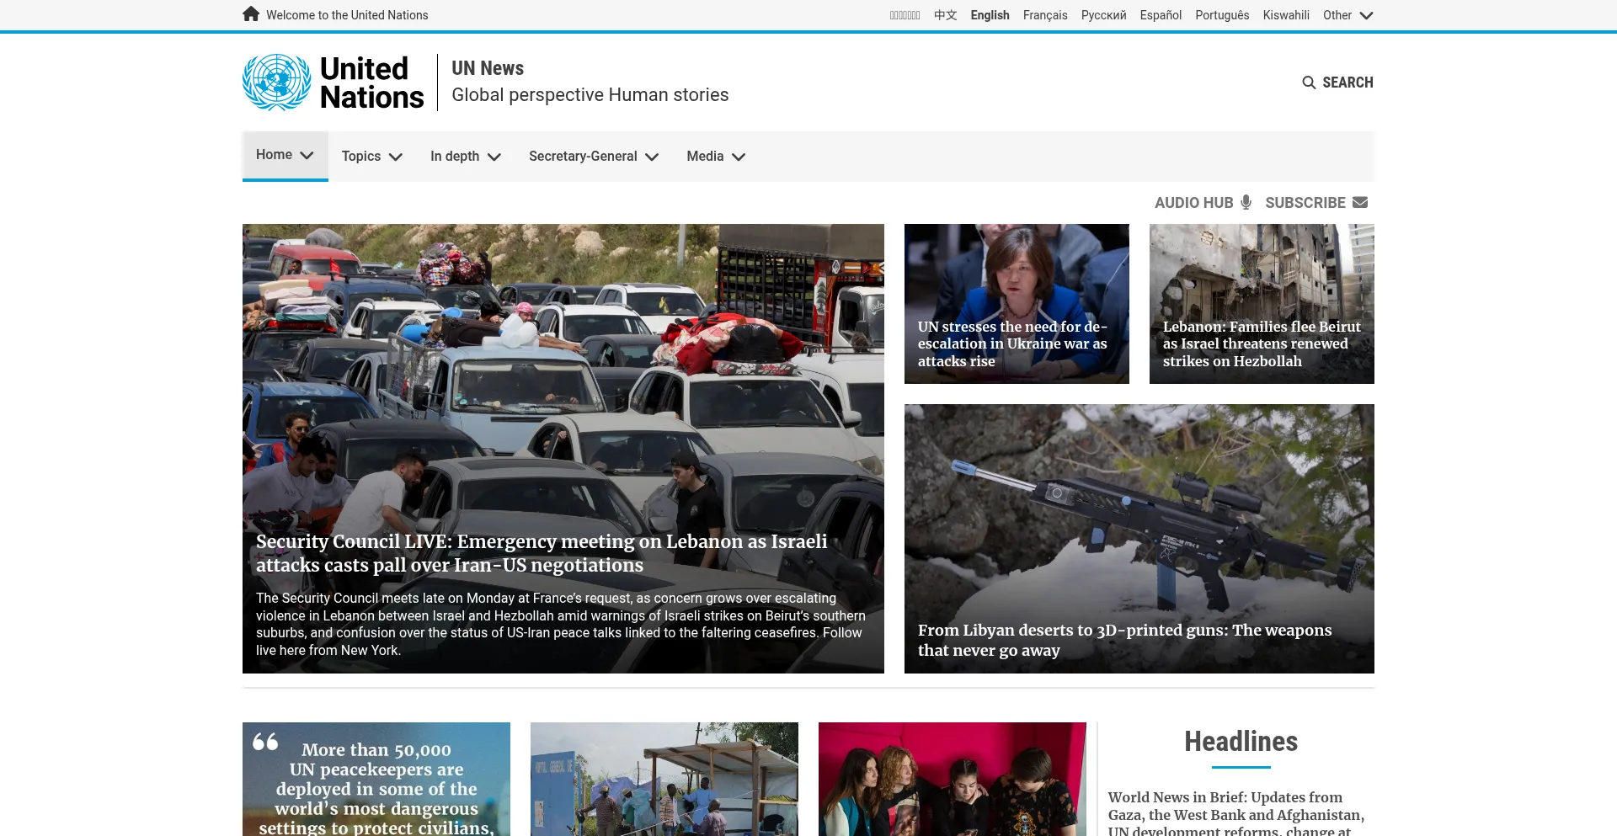Click the outdoor shelter tent photo card
This screenshot has width=1617, height=836.
(664, 779)
